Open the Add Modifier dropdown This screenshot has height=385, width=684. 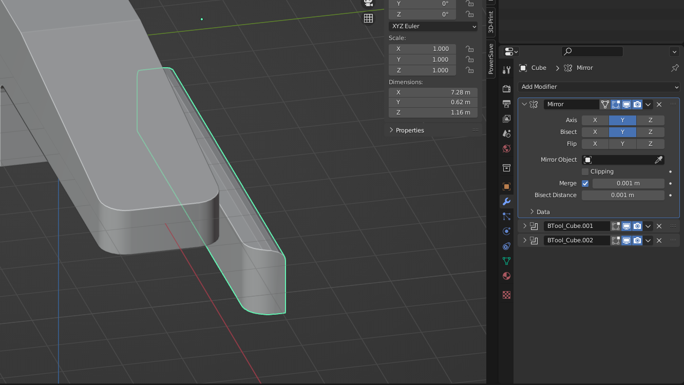pyautogui.click(x=598, y=87)
